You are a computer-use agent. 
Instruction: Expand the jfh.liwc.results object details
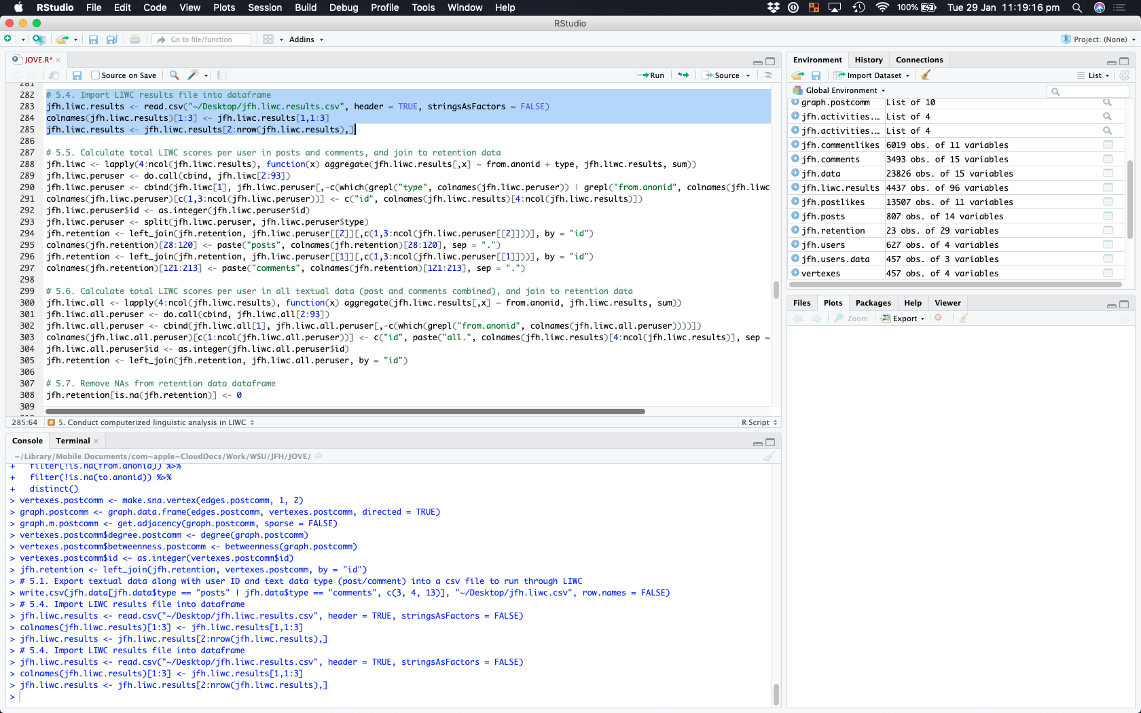pos(795,188)
